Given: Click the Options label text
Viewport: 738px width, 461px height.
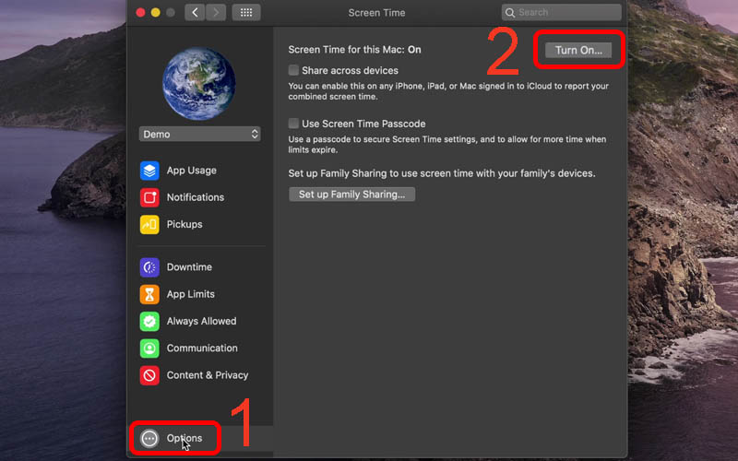Looking at the screenshot, I should tap(184, 439).
